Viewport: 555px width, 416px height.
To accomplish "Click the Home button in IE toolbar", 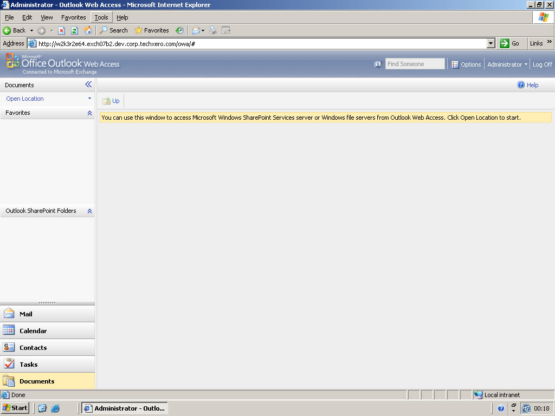I will click(x=88, y=30).
